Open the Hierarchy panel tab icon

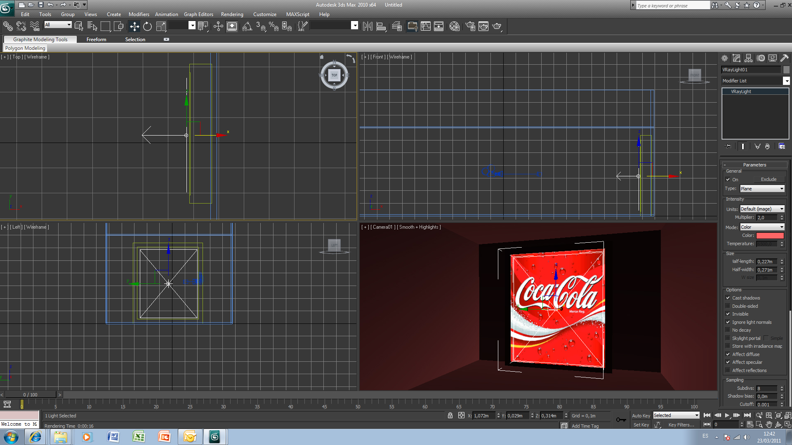(x=748, y=58)
